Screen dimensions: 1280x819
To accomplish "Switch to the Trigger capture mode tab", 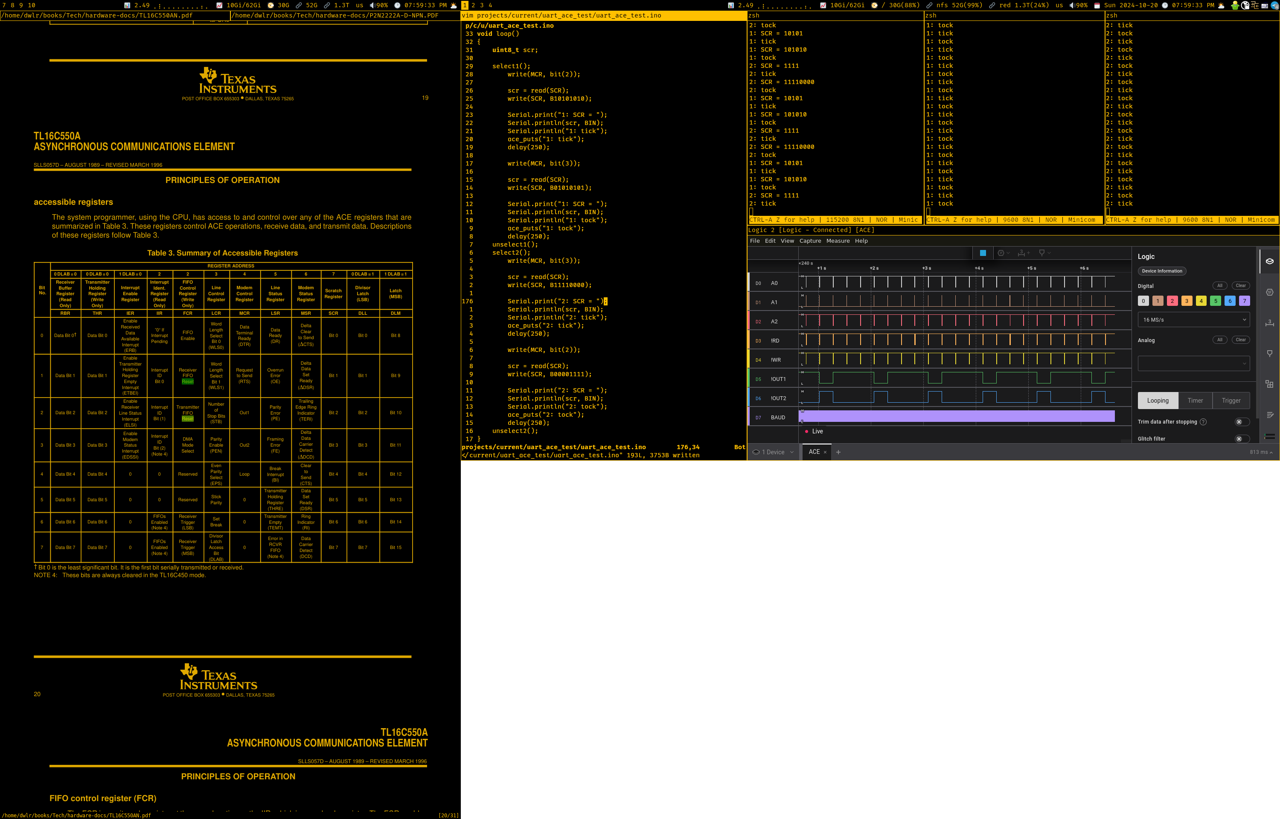I will coord(1231,401).
